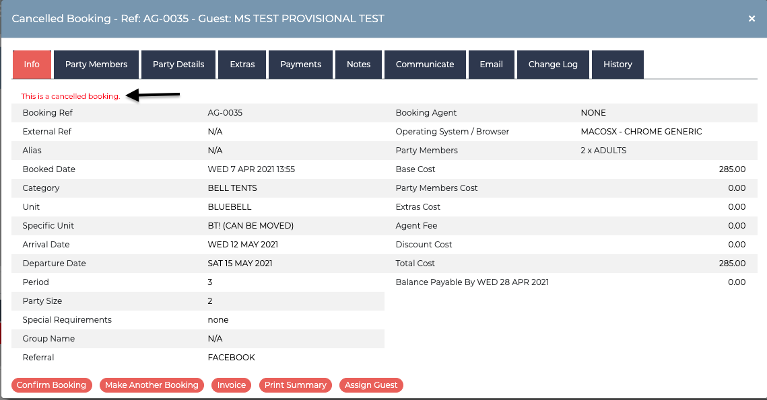This screenshot has width=767, height=400.
Task: Open the Party Details tab
Action: pyautogui.click(x=178, y=65)
